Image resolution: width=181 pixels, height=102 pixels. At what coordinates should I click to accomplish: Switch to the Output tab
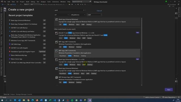[x=12, y=94]
